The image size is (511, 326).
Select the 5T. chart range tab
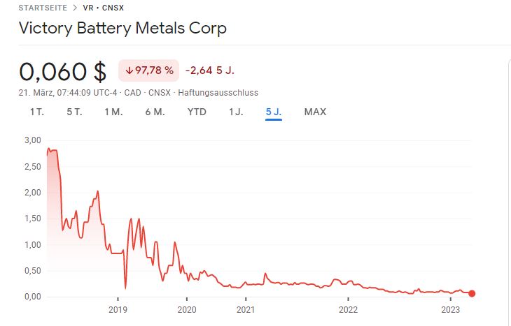tap(74, 112)
